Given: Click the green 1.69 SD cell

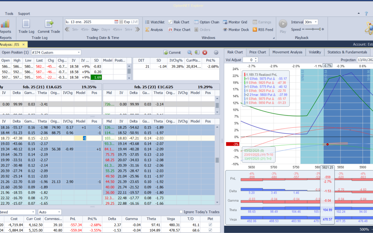Looking at the screenshot, I should coord(96,77).
